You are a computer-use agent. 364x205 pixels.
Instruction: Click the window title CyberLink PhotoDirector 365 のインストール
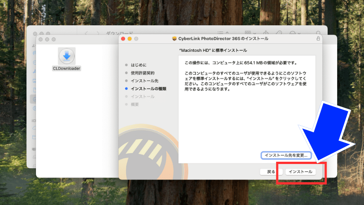[x=223, y=39]
